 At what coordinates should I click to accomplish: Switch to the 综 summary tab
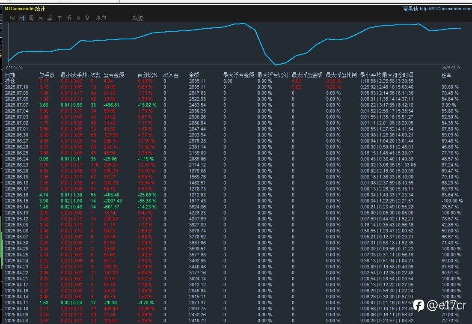tap(12, 18)
